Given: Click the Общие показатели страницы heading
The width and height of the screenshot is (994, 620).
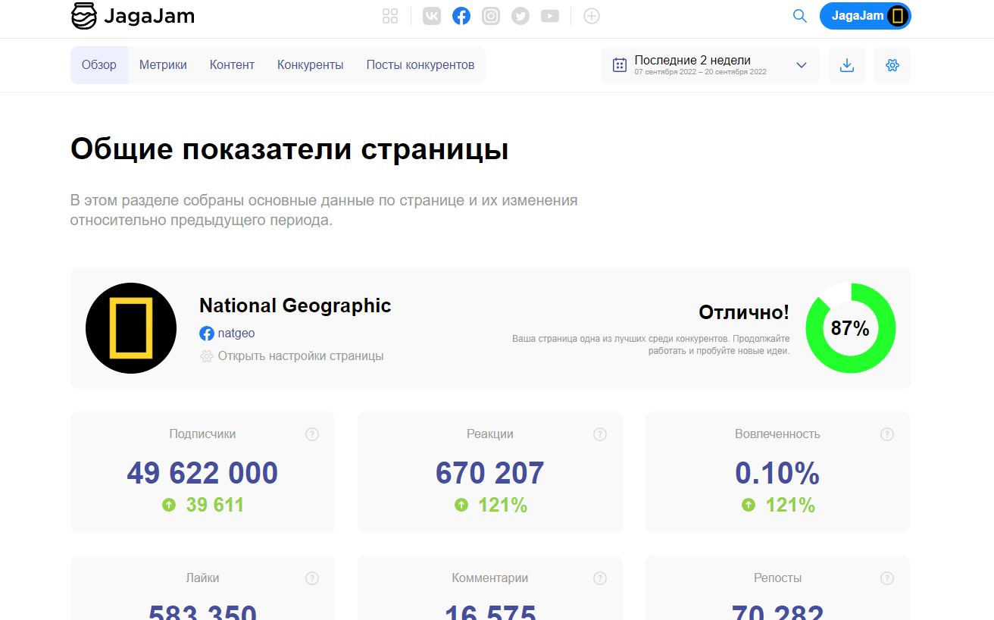Looking at the screenshot, I should click(x=289, y=149).
